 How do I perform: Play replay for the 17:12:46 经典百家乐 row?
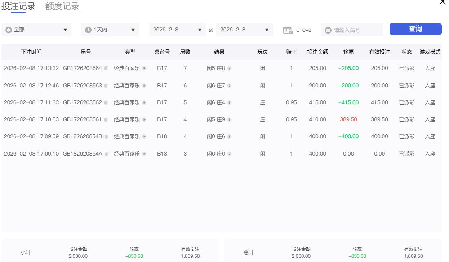tap(144, 86)
